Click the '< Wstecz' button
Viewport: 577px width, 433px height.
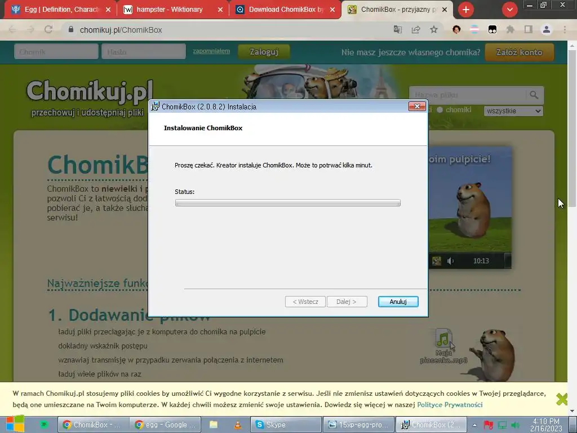coord(305,302)
